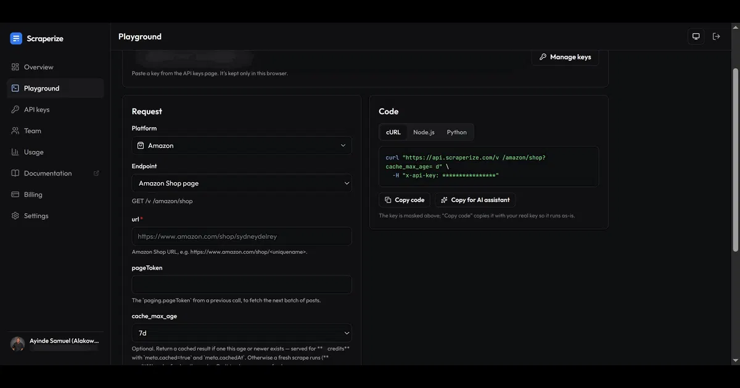
Task: Click the "Request" section heading
Action: (x=147, y=111)
